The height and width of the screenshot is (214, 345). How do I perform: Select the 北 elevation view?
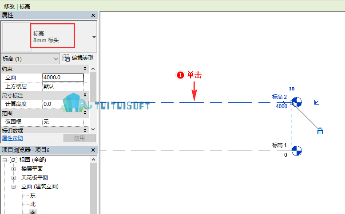pyautogui.click(x=33, y=204)
